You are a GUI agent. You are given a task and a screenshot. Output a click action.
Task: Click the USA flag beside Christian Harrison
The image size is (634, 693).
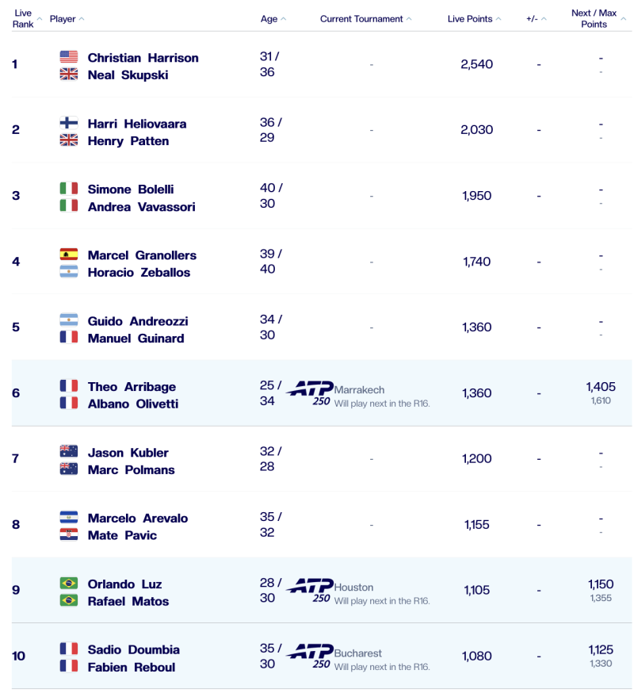[x=69, y=57]
